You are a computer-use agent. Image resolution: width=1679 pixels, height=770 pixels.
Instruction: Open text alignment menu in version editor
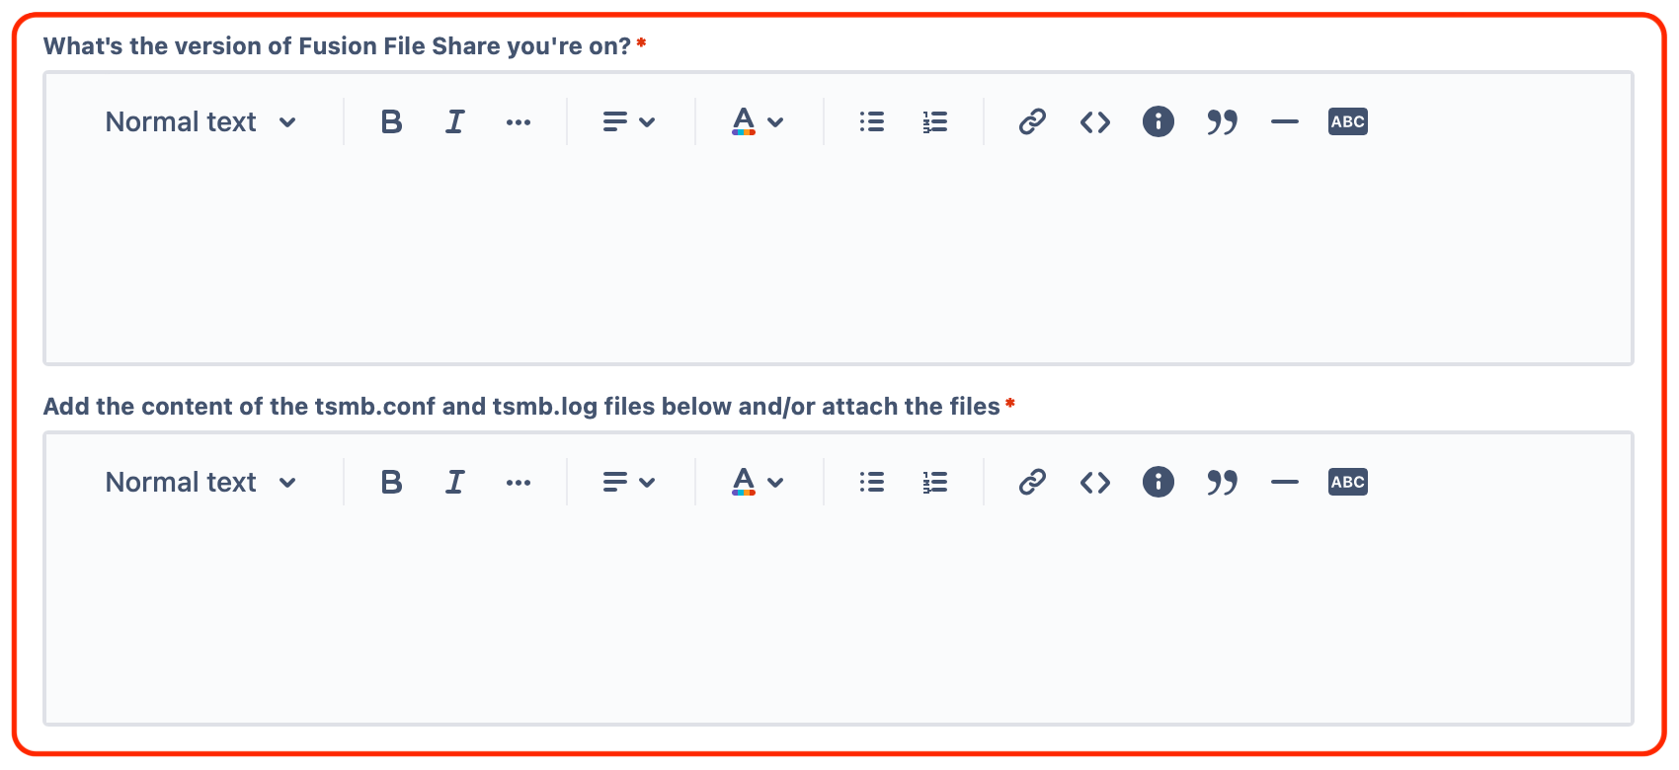[629, 121]
